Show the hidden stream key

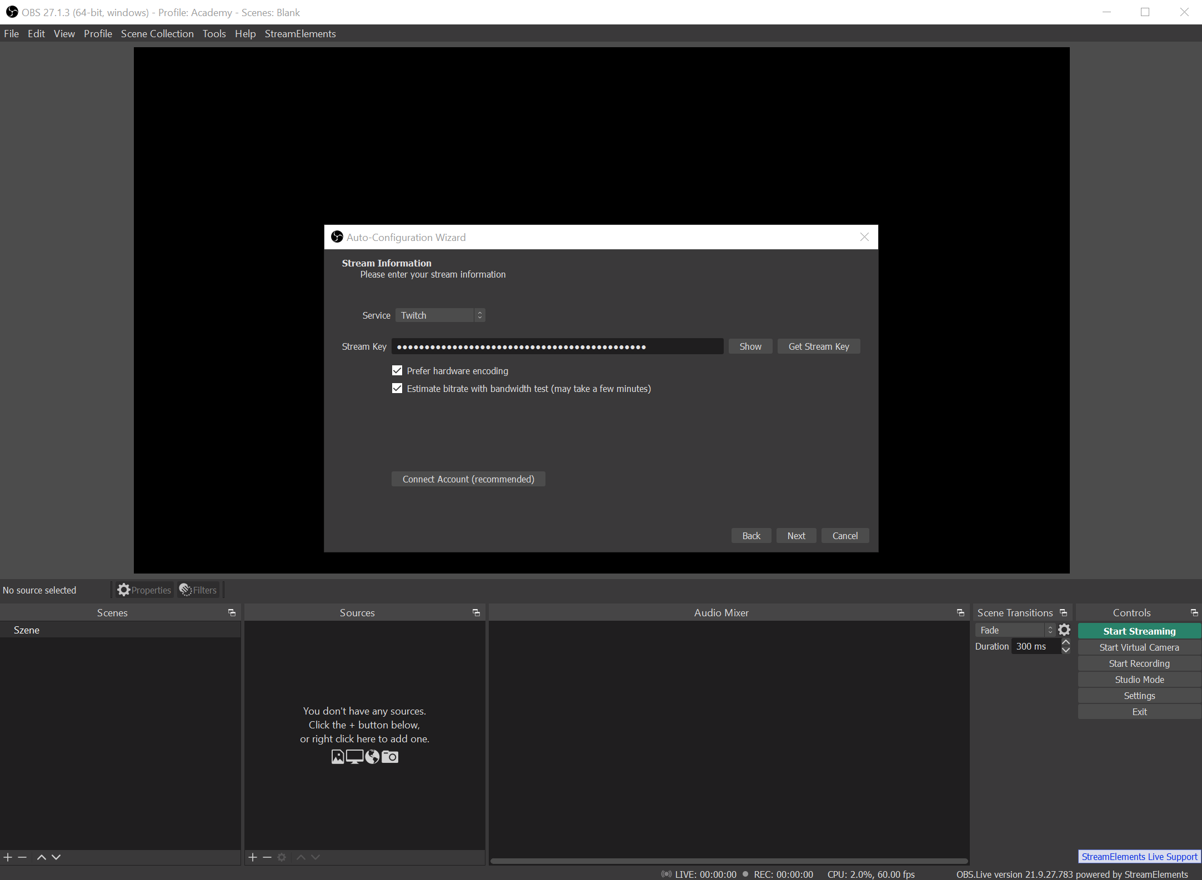pos(749,346)
